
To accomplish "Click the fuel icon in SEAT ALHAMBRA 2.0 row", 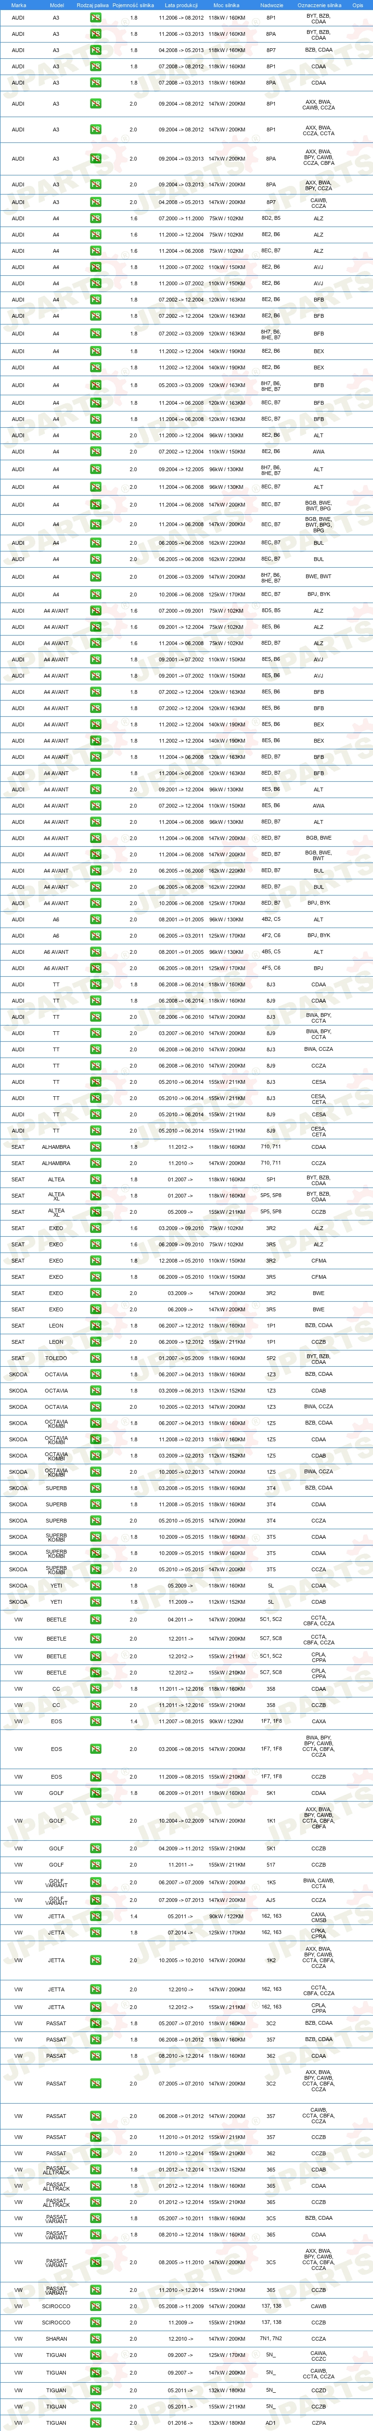I will coord(95,1163).
